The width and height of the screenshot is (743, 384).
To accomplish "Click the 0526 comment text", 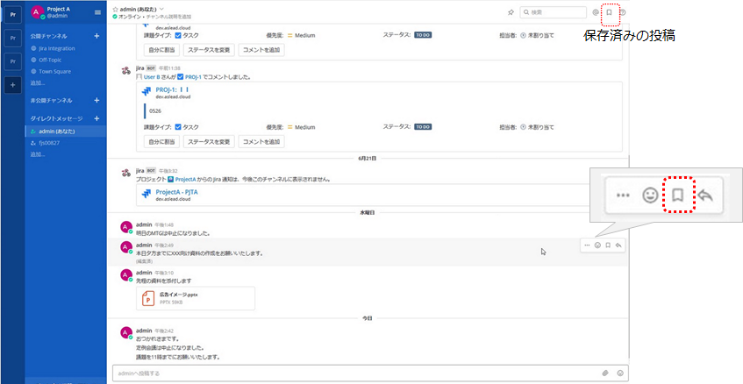I will (154, 110).
